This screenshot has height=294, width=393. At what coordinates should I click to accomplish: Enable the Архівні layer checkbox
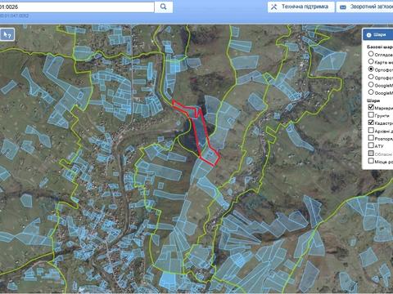[x=371, y=131]
